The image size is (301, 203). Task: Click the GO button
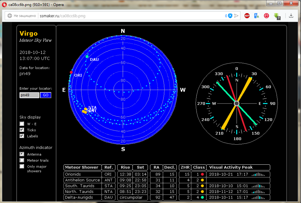[46, 95]
